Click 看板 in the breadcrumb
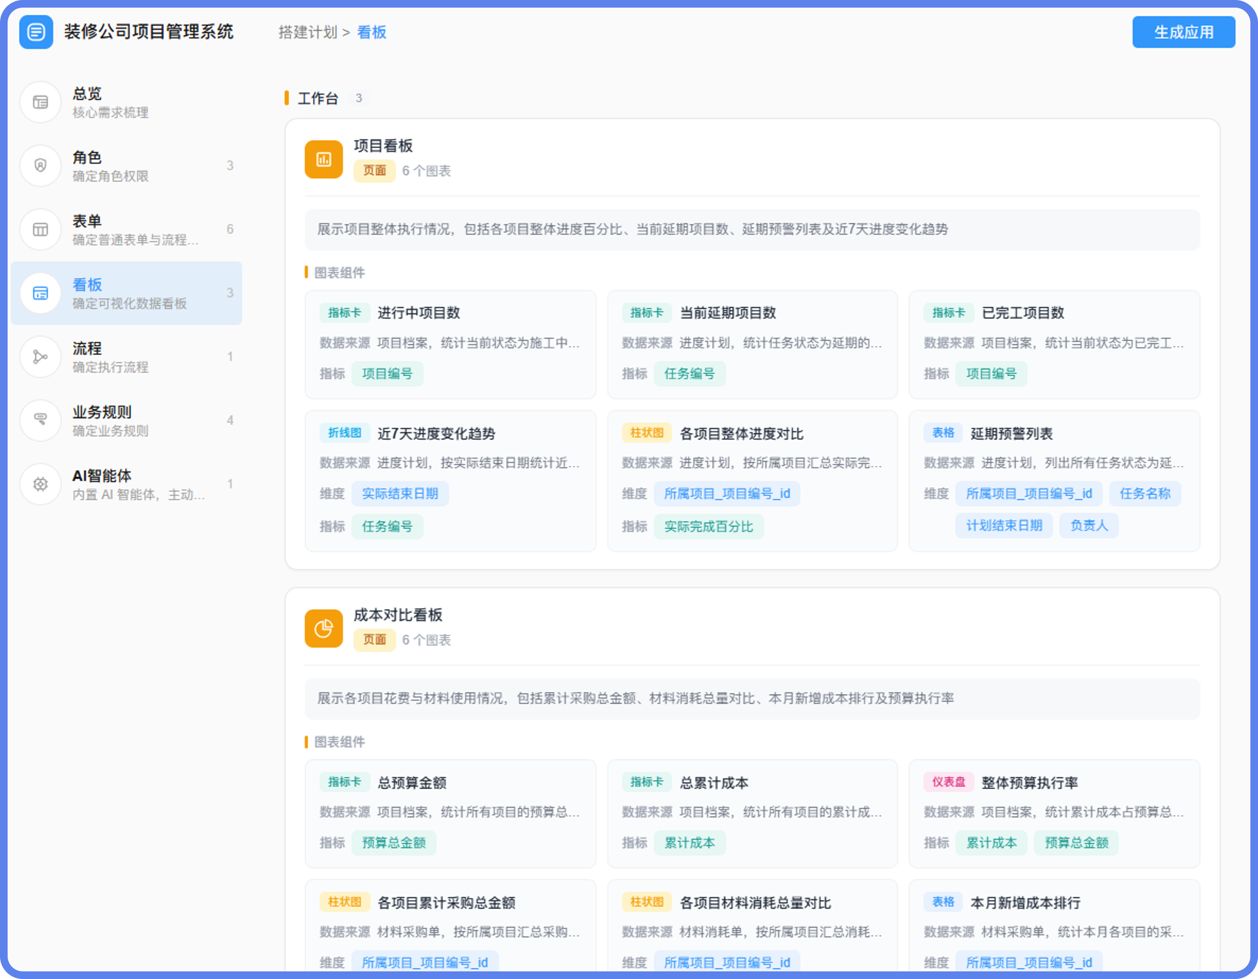Viewport: 1258px width, 979px height. click(x=372, y=32)
